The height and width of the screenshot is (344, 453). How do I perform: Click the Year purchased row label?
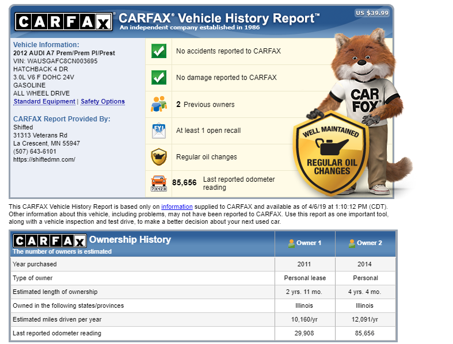click(x=35, y=264)
